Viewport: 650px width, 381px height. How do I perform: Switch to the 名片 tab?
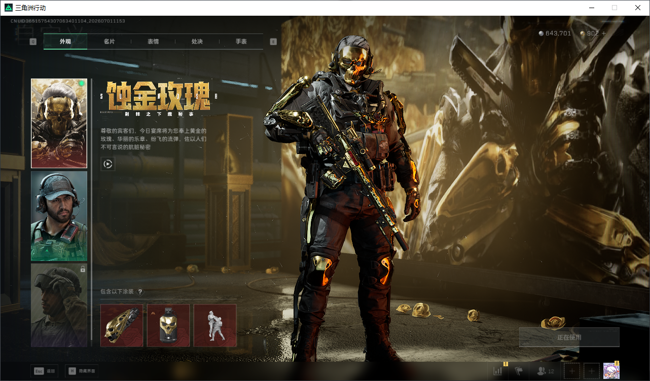tap(109, 42)
